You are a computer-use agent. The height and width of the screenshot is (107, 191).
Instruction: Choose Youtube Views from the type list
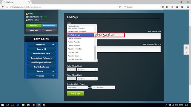(x=74, y=56)
